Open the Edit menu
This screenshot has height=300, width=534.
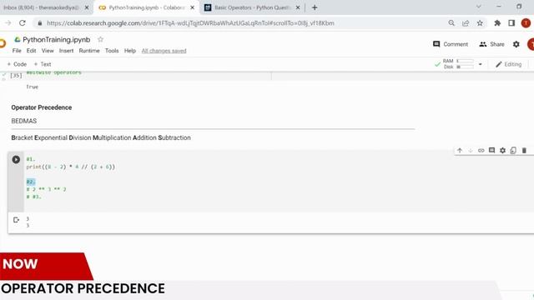32,51
